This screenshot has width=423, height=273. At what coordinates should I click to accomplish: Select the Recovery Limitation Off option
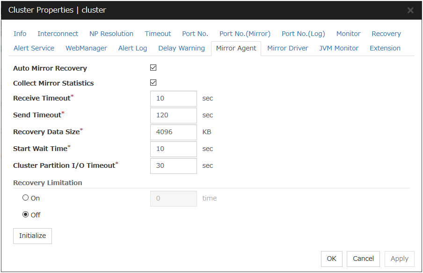point(26,215)
